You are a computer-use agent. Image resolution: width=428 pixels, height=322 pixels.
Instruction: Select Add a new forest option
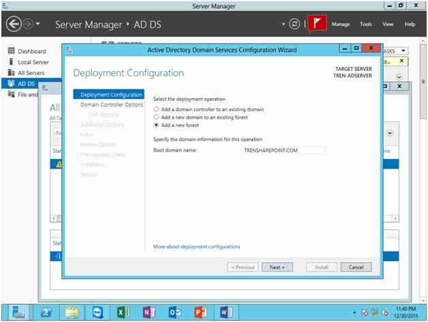(156, 126)
